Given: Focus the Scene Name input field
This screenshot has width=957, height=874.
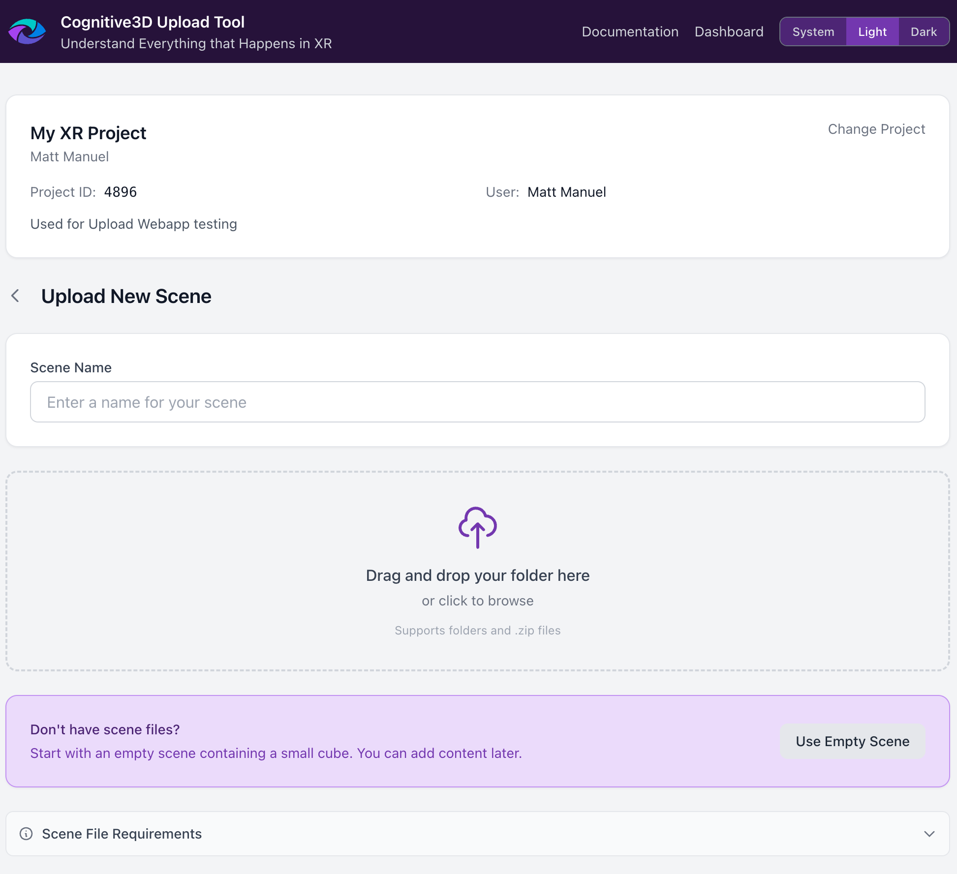Looking at the screenshot, I should 477,402.
